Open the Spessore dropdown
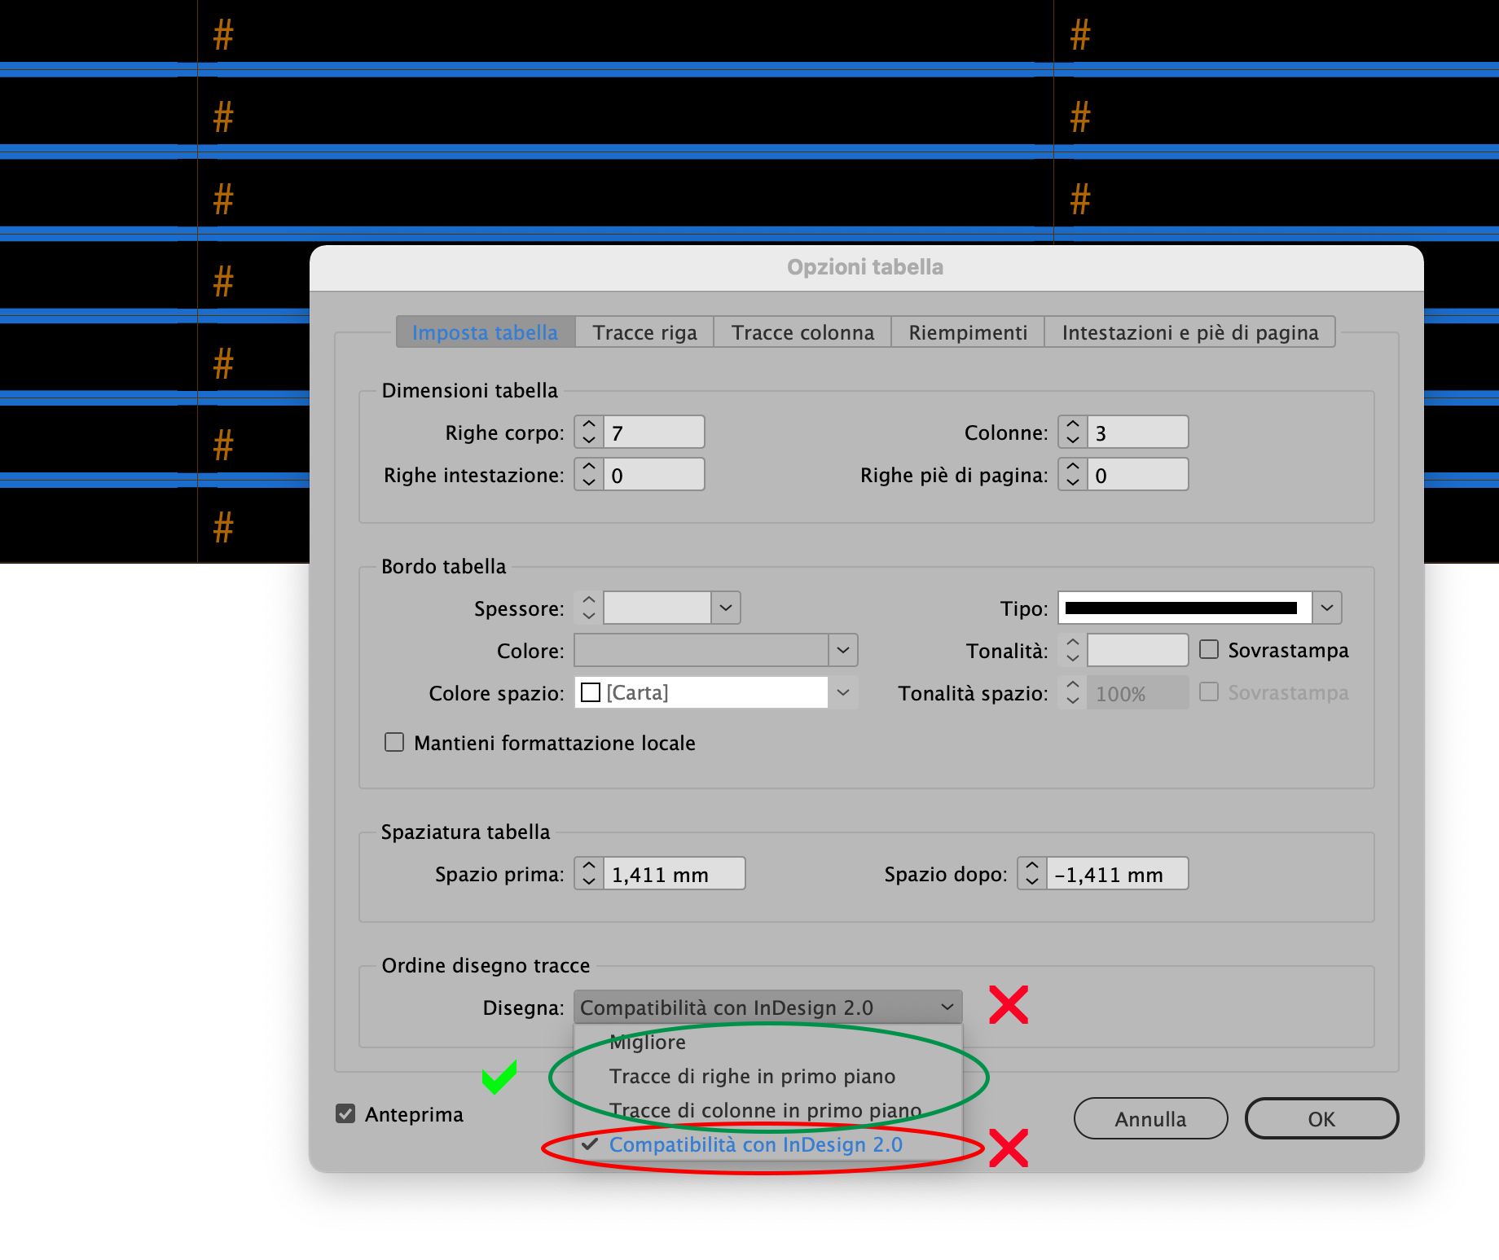The image size is (1499, 1260). [725, 608]
